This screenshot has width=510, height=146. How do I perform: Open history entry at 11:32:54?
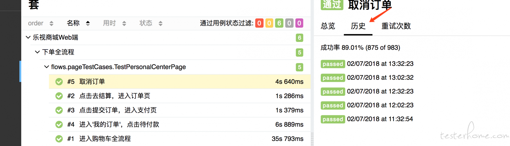367,119
